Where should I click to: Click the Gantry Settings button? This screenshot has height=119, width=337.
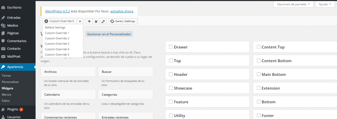pyautogui.click(x=123, y=21)
